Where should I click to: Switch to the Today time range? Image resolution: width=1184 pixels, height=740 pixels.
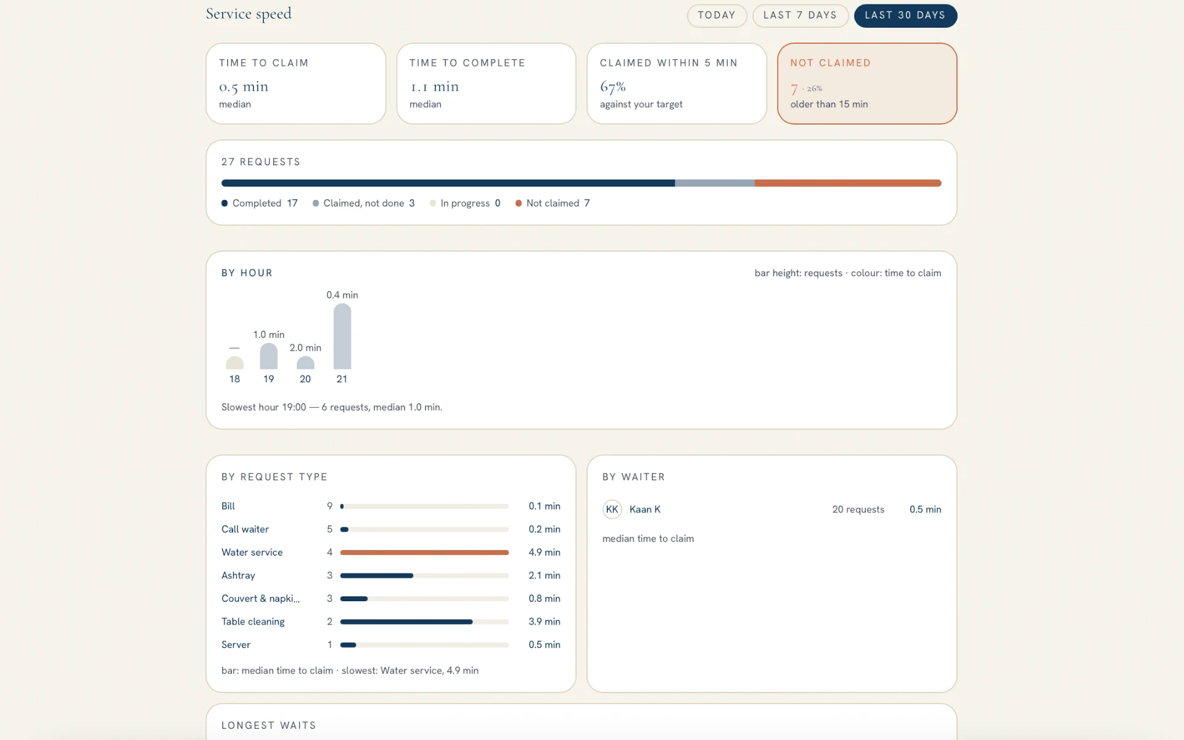717,15
